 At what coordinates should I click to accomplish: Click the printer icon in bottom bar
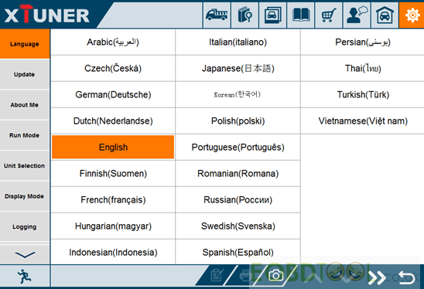coord(245,276)
